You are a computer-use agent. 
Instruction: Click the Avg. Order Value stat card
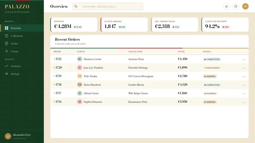(175, 25)
